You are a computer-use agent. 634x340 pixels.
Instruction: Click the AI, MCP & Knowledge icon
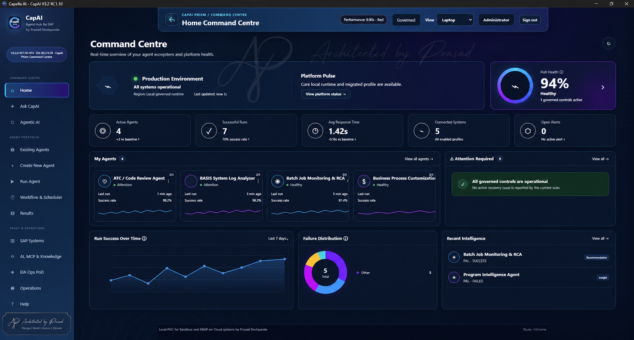(12, 256)
